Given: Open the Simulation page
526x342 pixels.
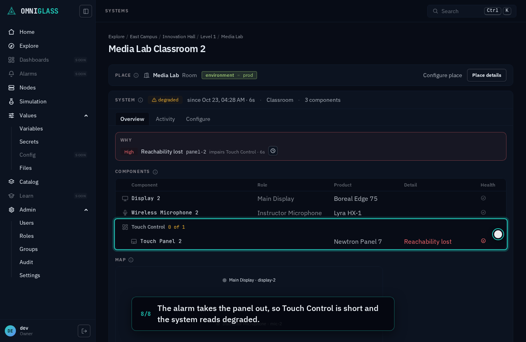Looking at the screenshot, I should point(48,101).
